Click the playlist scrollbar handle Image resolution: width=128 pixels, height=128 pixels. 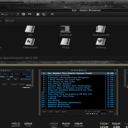coord(116,74)
